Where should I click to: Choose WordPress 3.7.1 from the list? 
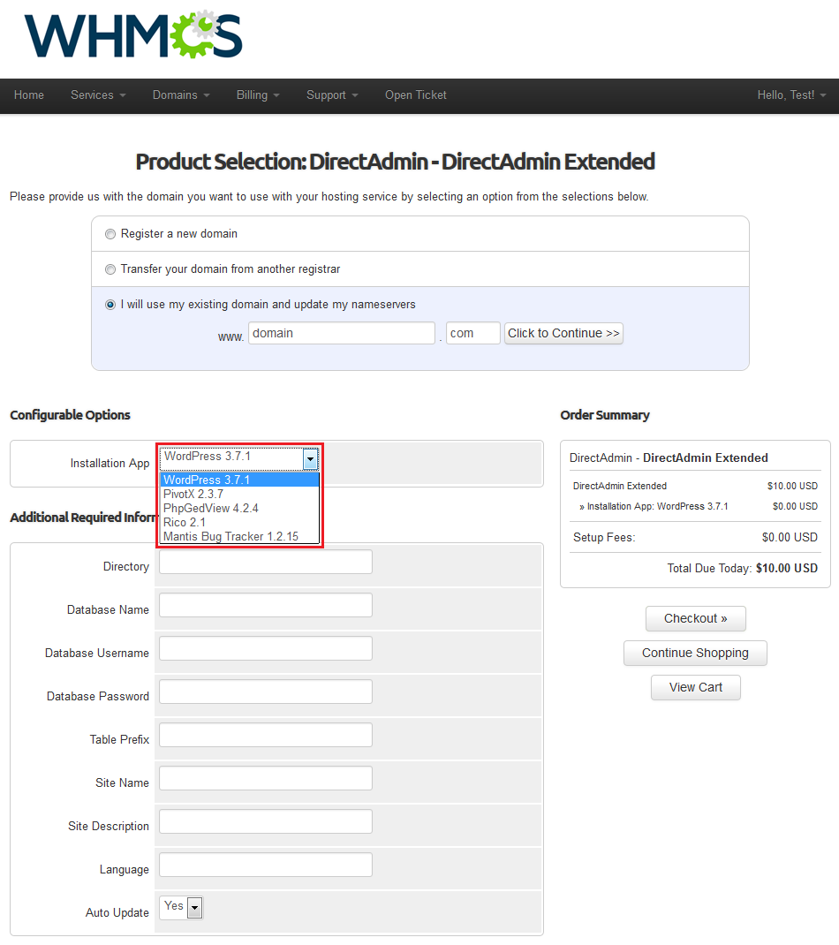point(239,480)
